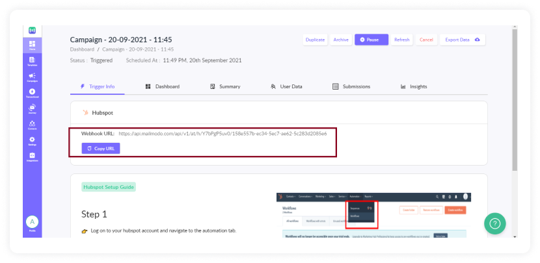
Task: Click the scrollbar down arrow
Action: click(x=515, y=236)
